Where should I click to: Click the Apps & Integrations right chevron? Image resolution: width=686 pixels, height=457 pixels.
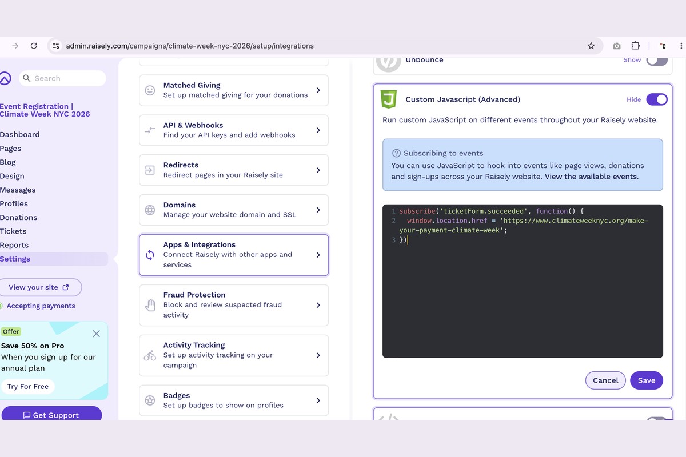click(x=318, y=255)
